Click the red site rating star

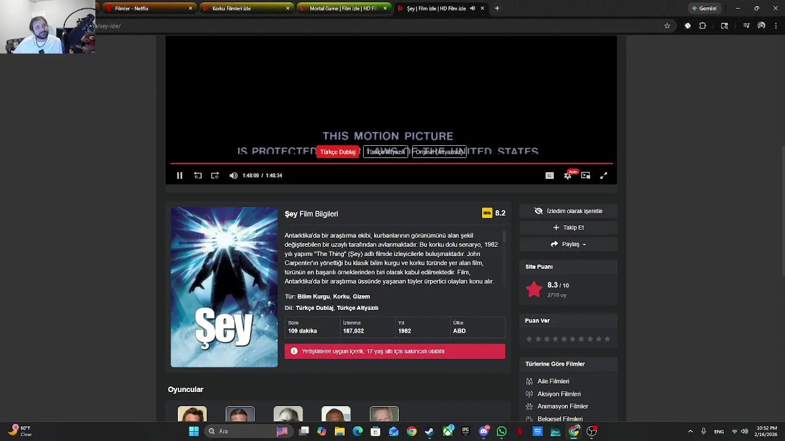click(x=534, y=289)
